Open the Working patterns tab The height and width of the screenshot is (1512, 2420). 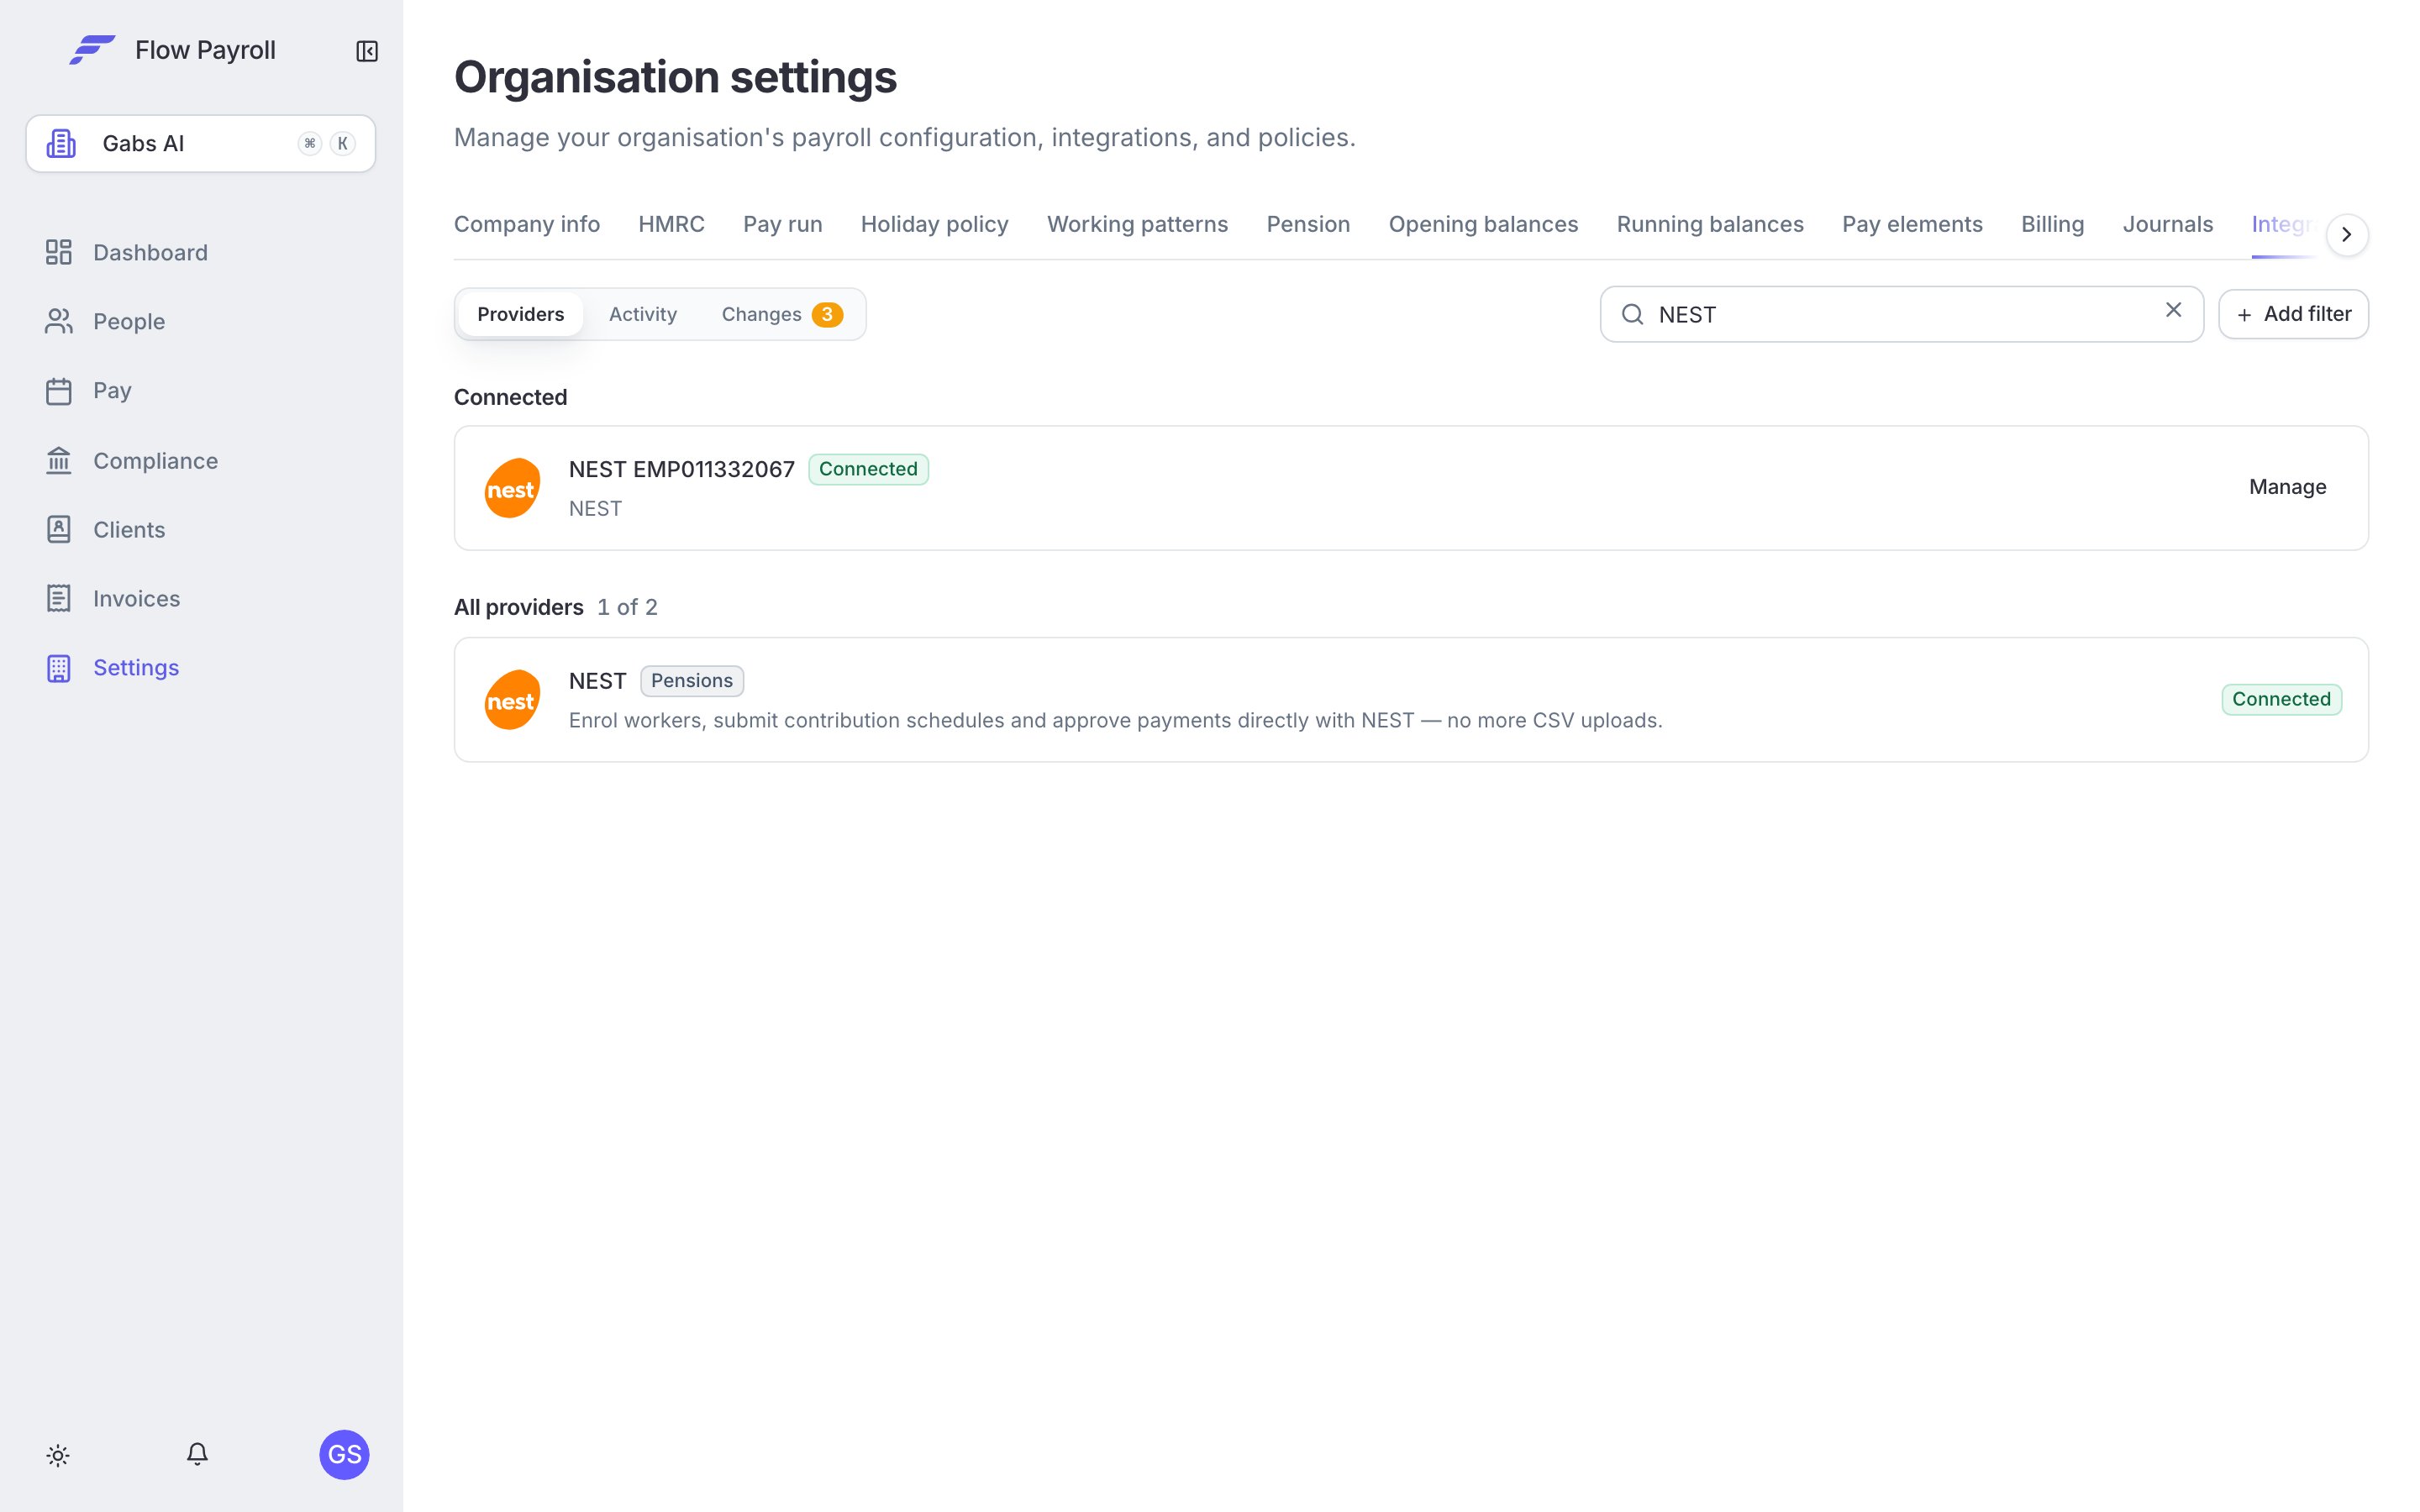pos(1137,224)
